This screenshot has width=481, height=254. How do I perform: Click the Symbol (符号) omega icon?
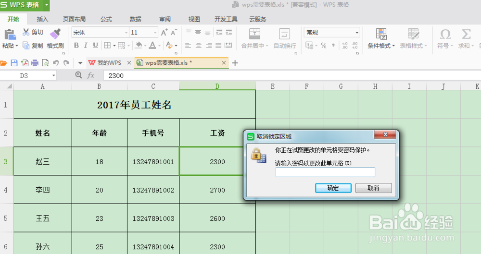[x=445, y=34]
